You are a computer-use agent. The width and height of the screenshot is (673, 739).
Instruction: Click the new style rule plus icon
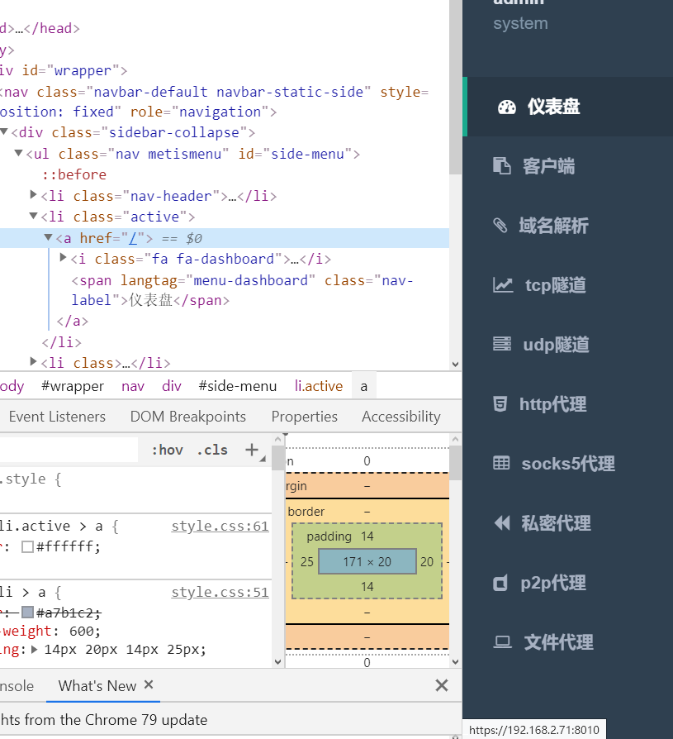[x=252, y=450]
